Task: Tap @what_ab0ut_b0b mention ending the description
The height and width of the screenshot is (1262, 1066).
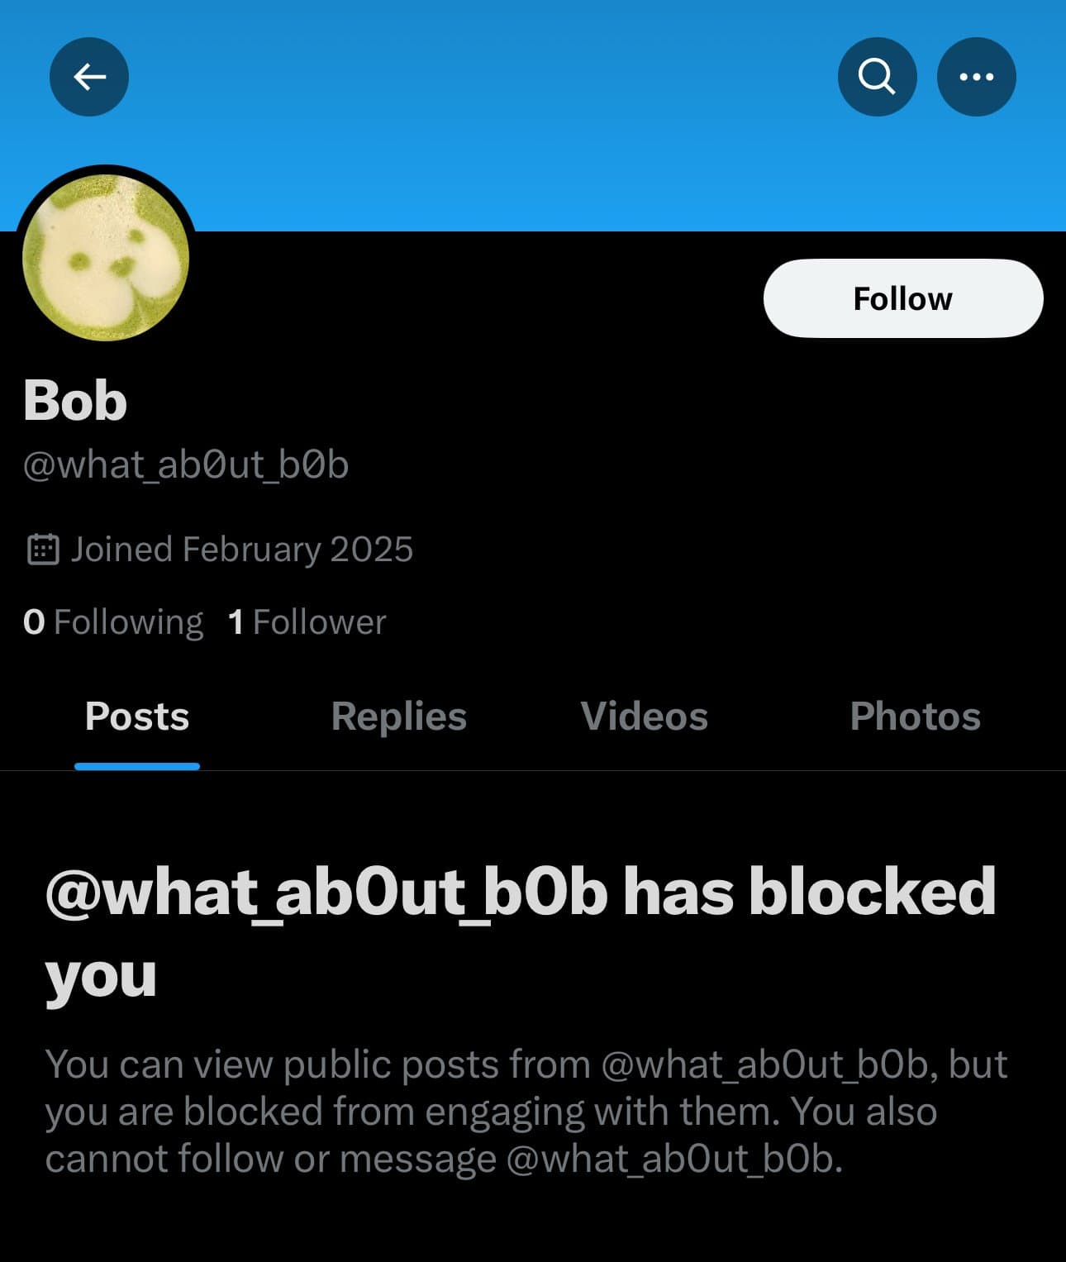Action: tap(674, 1159)
